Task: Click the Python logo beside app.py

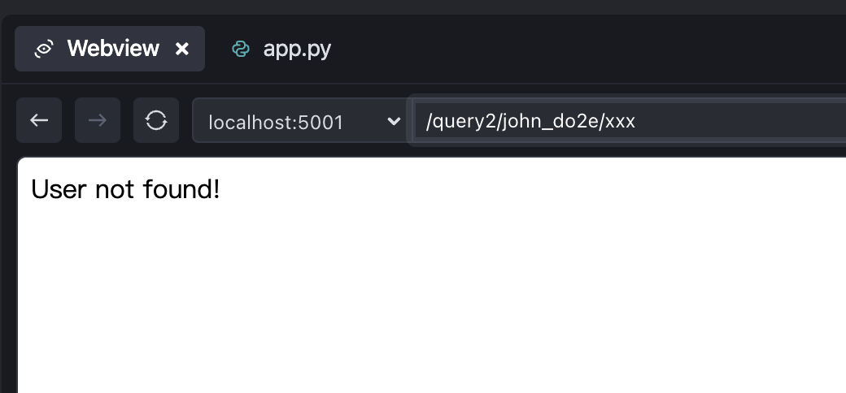Action: click(241, 49)
